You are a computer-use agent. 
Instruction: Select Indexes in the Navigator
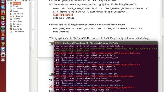click(x=16, y=26)
